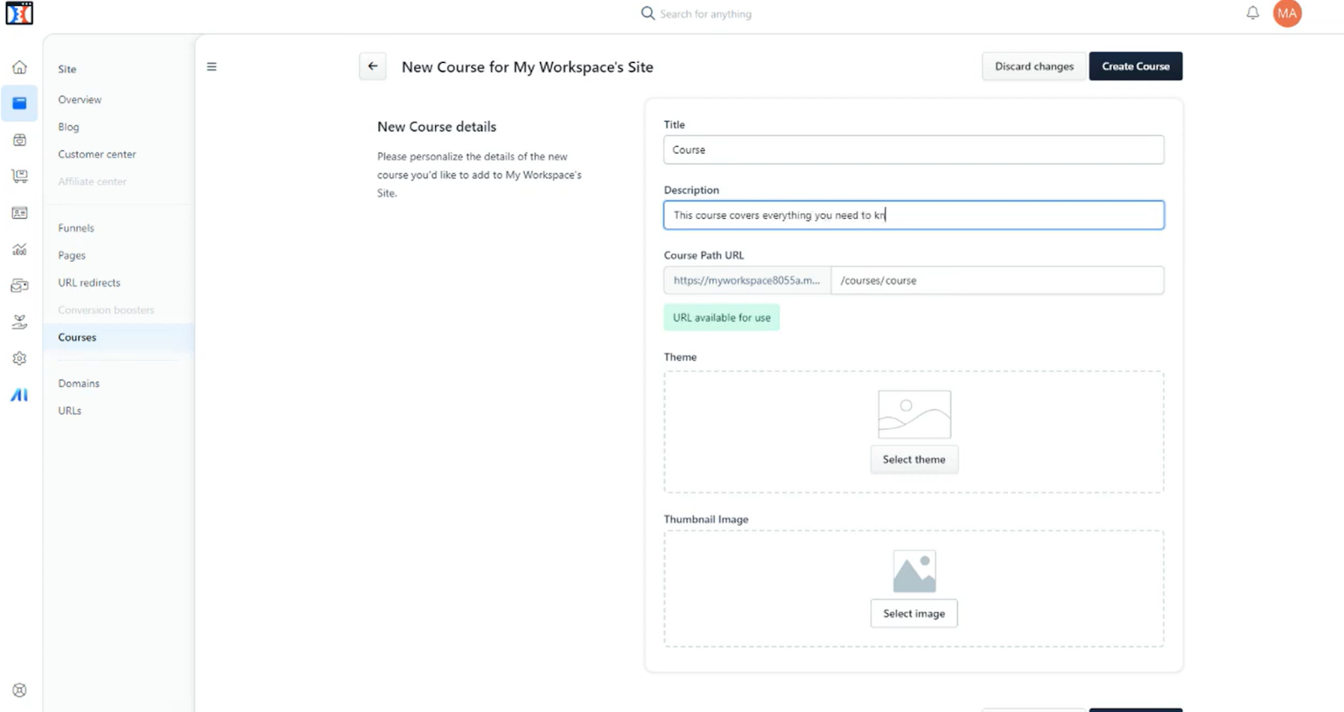Click the ClickFunnels logo
1344x712 pixels.
(x=19, y=13)
